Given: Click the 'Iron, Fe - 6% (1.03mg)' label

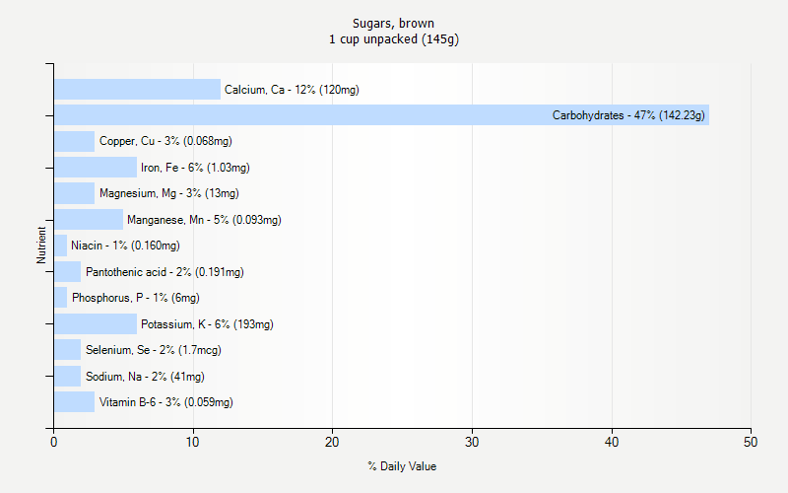Looking at the screenshot, I should point(195,168).
